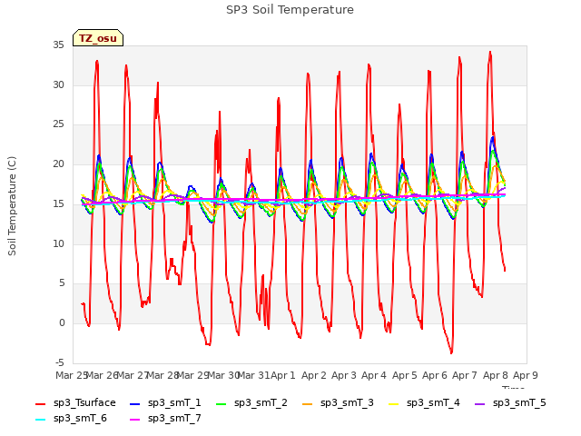The image size is (581, 436).
Task: Click the Mar 30 x-axis date label
Action: pos(223,375)
